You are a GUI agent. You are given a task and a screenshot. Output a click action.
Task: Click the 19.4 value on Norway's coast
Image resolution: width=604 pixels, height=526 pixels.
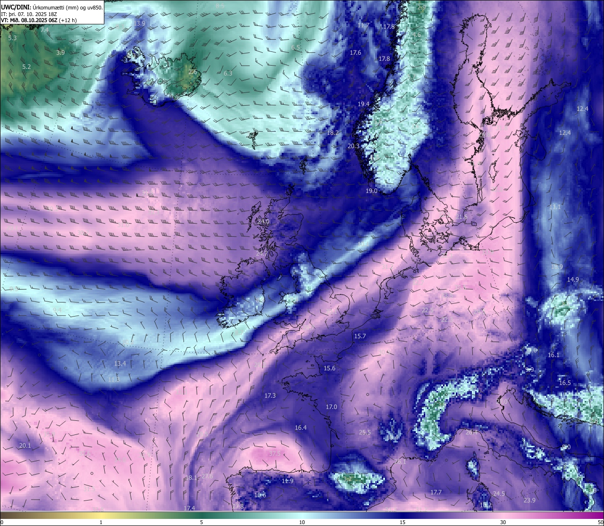coord(363,104)
